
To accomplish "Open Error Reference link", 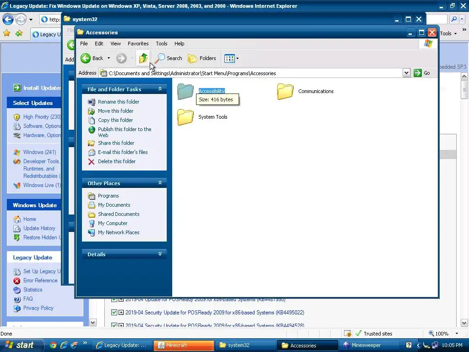I will point(40,280).
